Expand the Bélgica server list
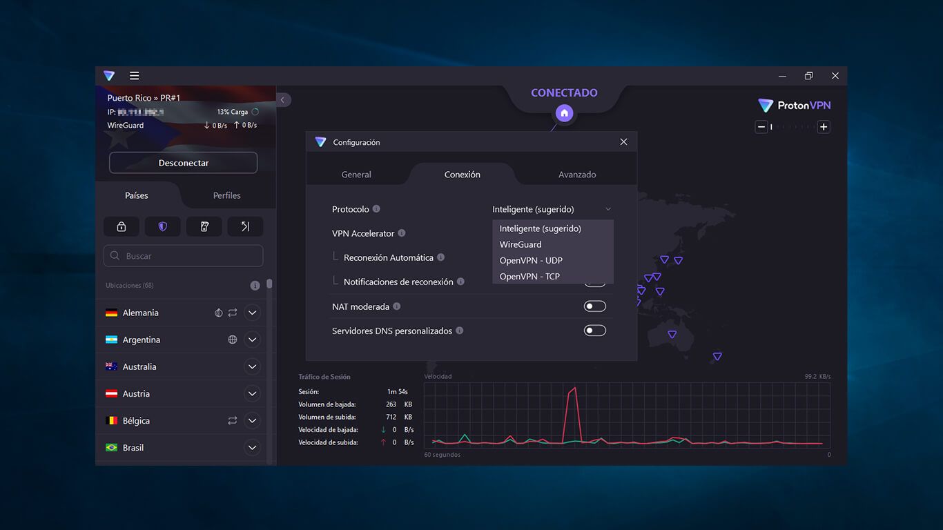943x530 pixels. click(x=252, y=420)
